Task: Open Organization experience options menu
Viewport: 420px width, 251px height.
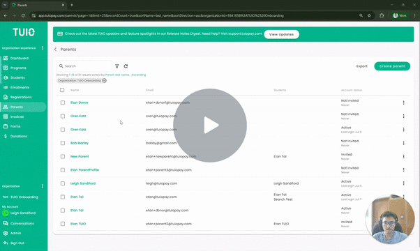Action: pyautogui.click(x=42, y=48)
